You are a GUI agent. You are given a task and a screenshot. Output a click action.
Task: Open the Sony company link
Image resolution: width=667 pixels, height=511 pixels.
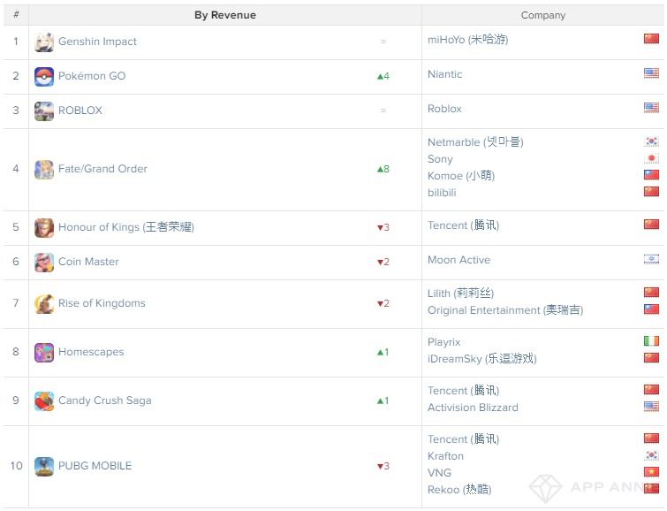coord(440,159)
